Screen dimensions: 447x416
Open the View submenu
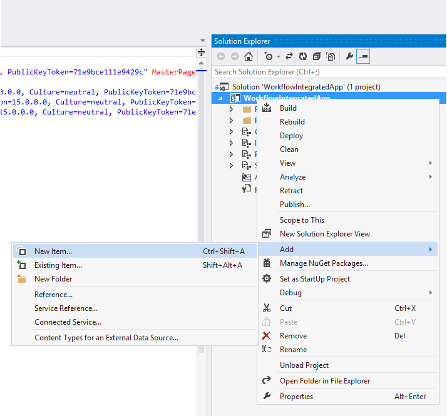point(348,163)
